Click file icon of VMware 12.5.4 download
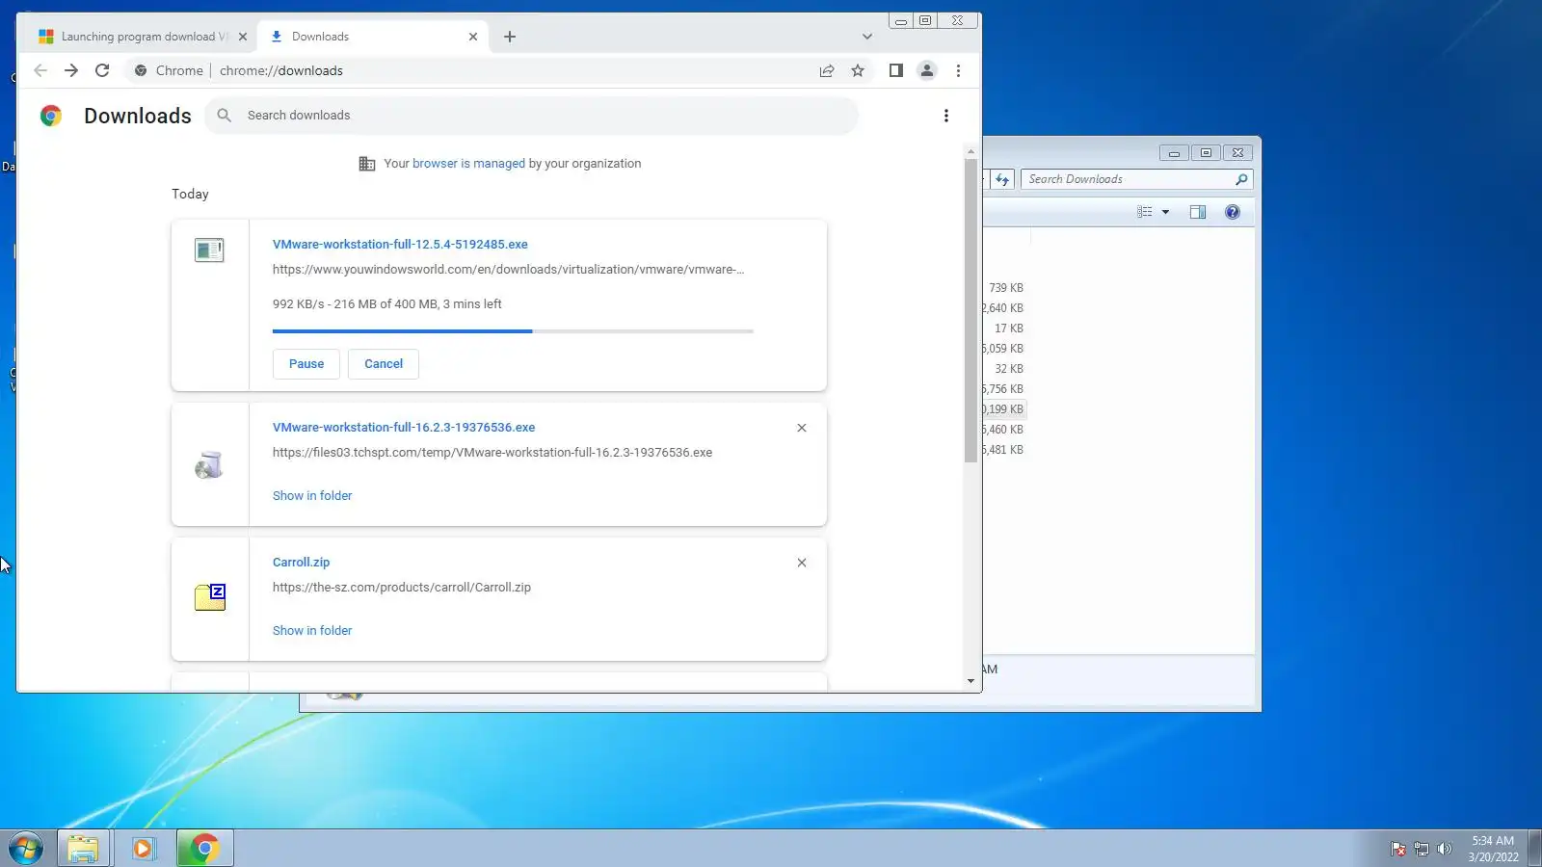The image size is (1542, 867). pos(209,250)
